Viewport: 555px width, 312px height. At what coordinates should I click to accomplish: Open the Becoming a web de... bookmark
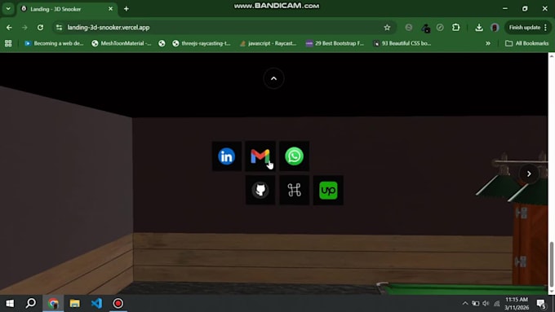pyautogui.click(x=54, y=43)
